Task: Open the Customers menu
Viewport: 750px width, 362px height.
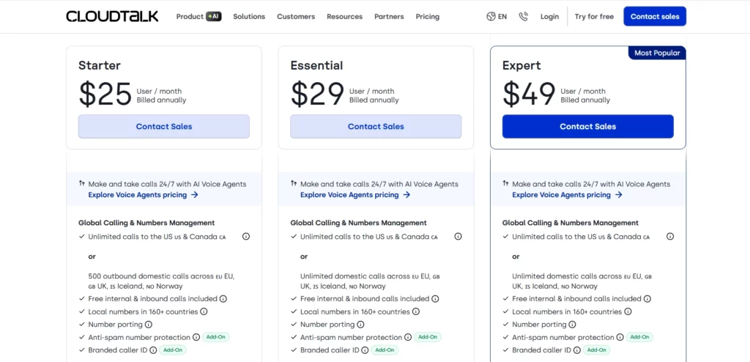Action: click(x=296, y=16)
